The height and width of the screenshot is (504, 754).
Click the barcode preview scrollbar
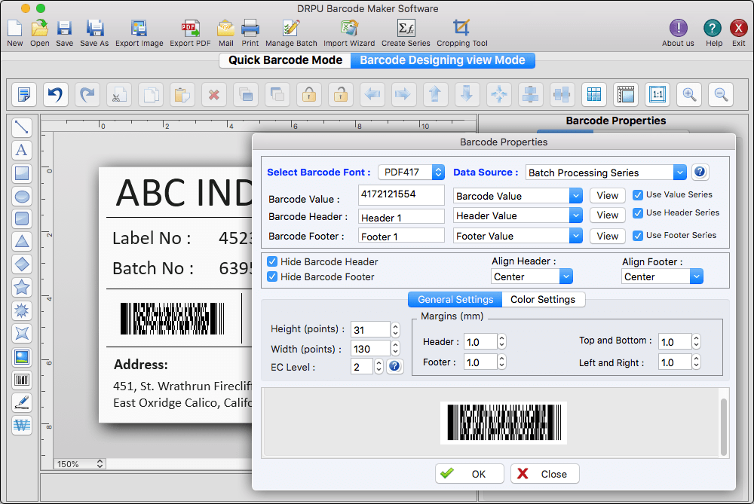click(x=724, y=426)
